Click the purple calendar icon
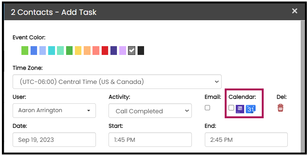The height and width of the screenshot is (156, 308). (240, 109)
